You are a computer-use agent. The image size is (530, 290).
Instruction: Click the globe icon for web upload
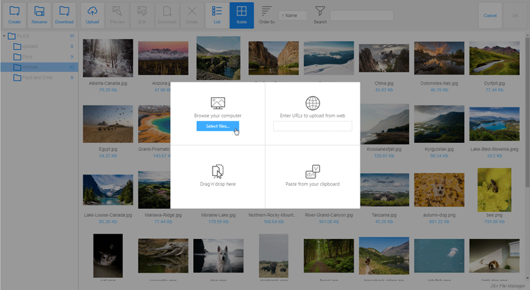(313, 103)
